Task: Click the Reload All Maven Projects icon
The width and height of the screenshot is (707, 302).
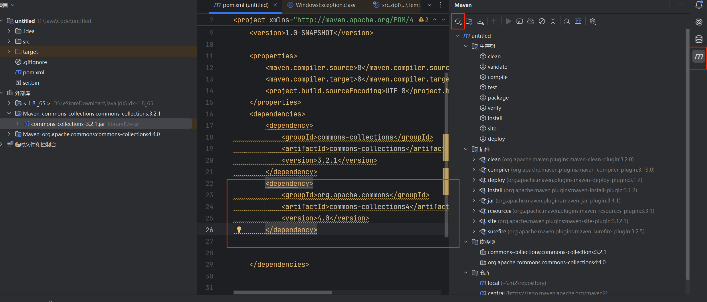Action: (x=458, y=21)
